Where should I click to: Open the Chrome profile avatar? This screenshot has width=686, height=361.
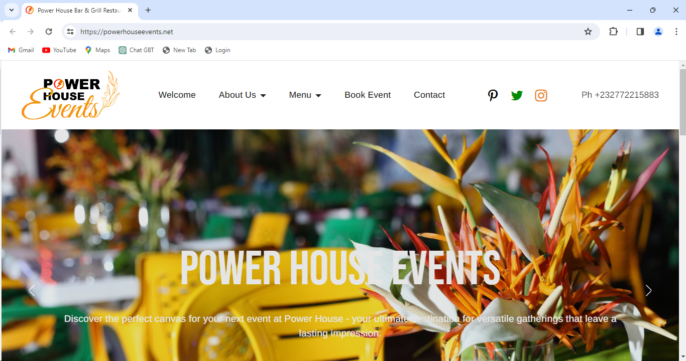click(658, 32)
